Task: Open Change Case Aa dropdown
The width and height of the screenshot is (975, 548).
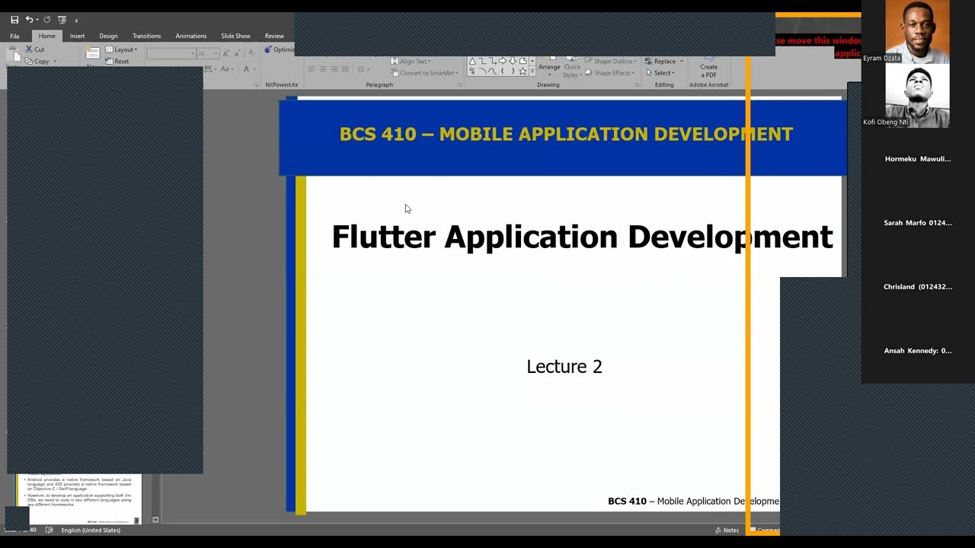Action: click(x=227, y=68)
